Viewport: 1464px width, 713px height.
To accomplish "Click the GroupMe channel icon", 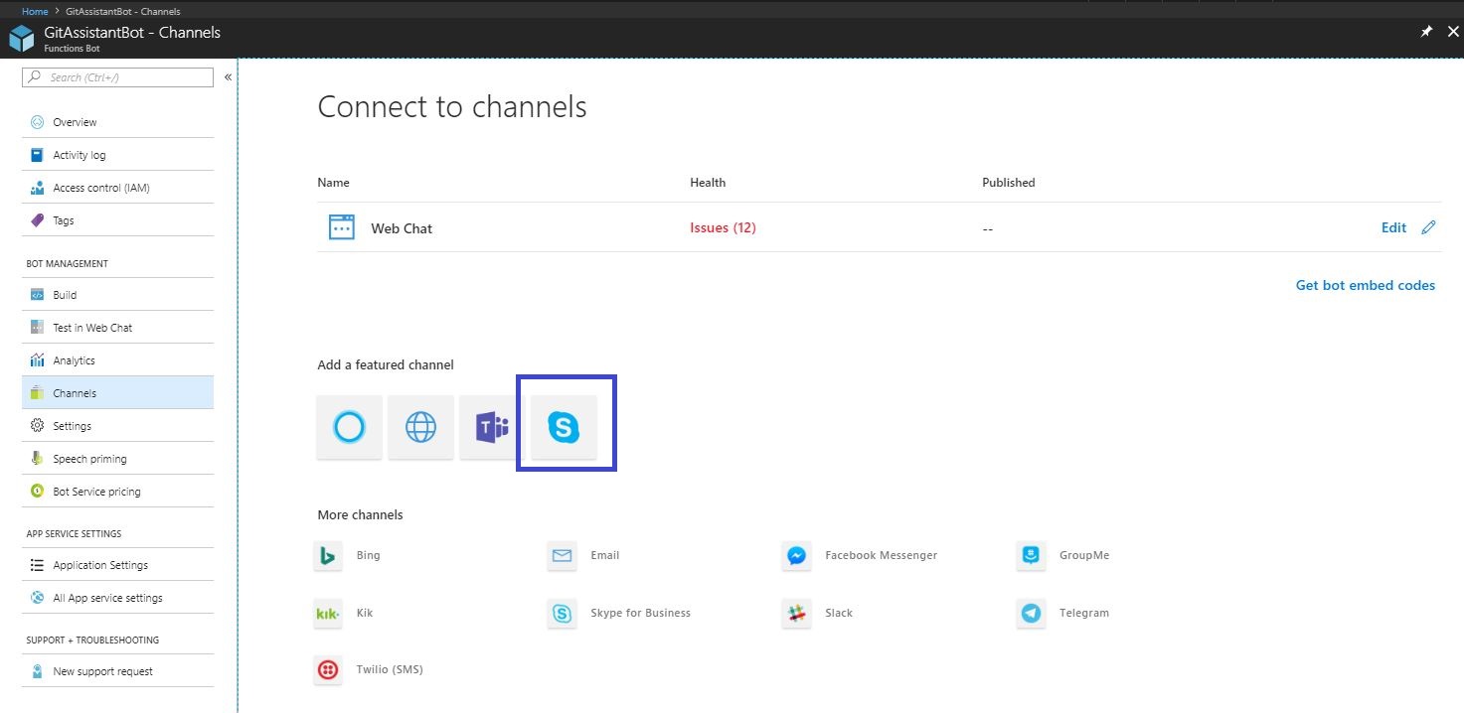I will pos(1031,556).
